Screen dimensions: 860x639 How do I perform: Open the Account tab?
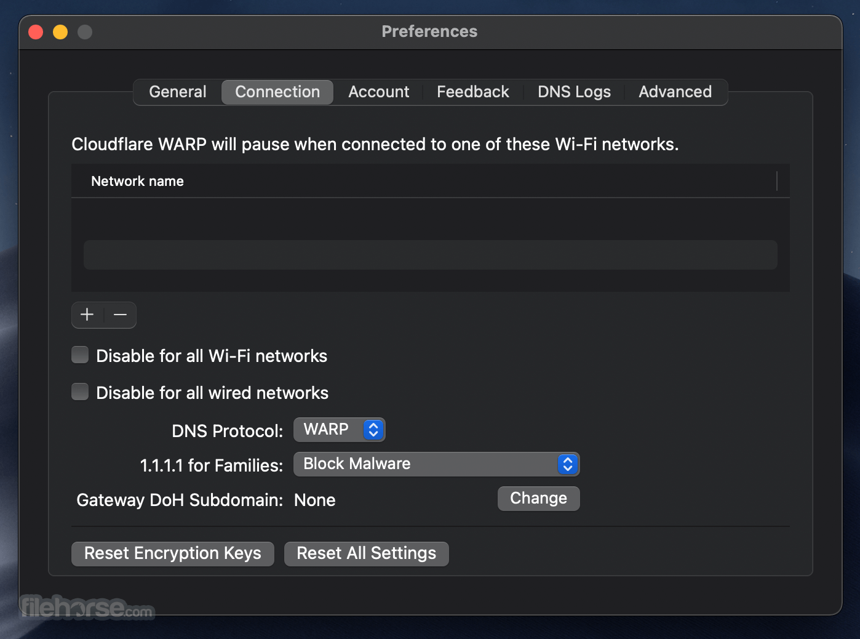(x=379, y=92)
